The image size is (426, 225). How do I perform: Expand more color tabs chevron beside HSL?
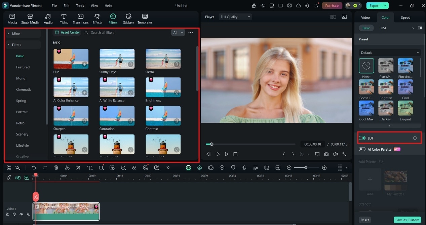point(413,28)
